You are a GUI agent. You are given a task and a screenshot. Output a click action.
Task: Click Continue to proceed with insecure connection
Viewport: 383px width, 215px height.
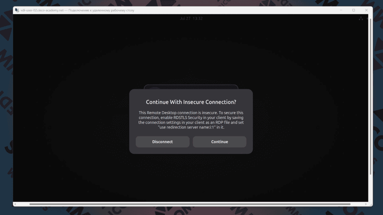click(219, 141)
